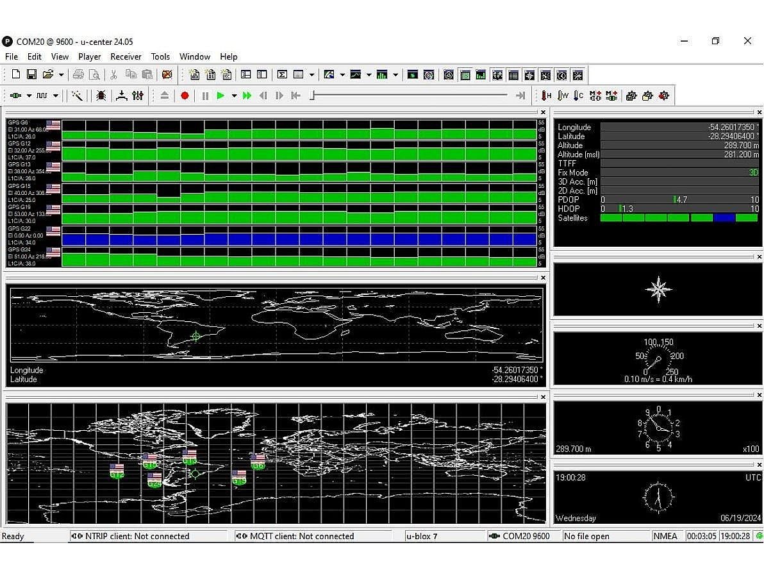Click the red gear revert-config icon
The image size is (764, 577).
(x=663, y=96)
